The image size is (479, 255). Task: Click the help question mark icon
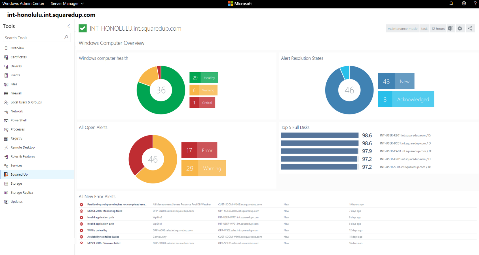[475, 3]
